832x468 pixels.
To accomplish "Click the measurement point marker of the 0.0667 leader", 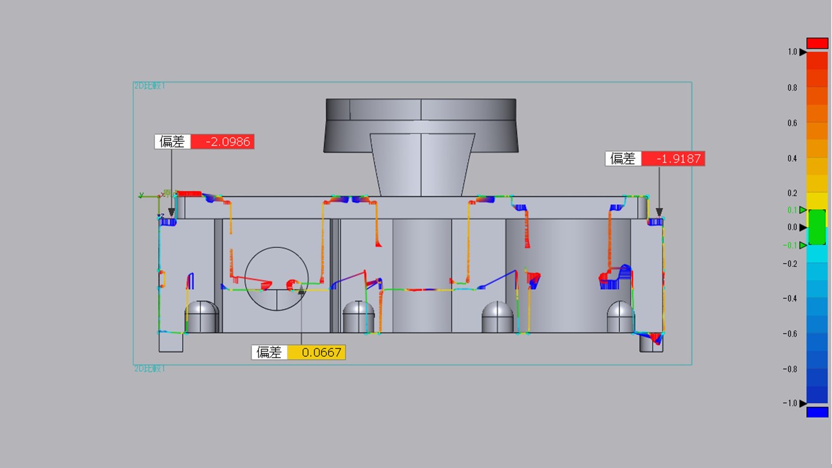I will pyautogui.click(x=301, y=292).
